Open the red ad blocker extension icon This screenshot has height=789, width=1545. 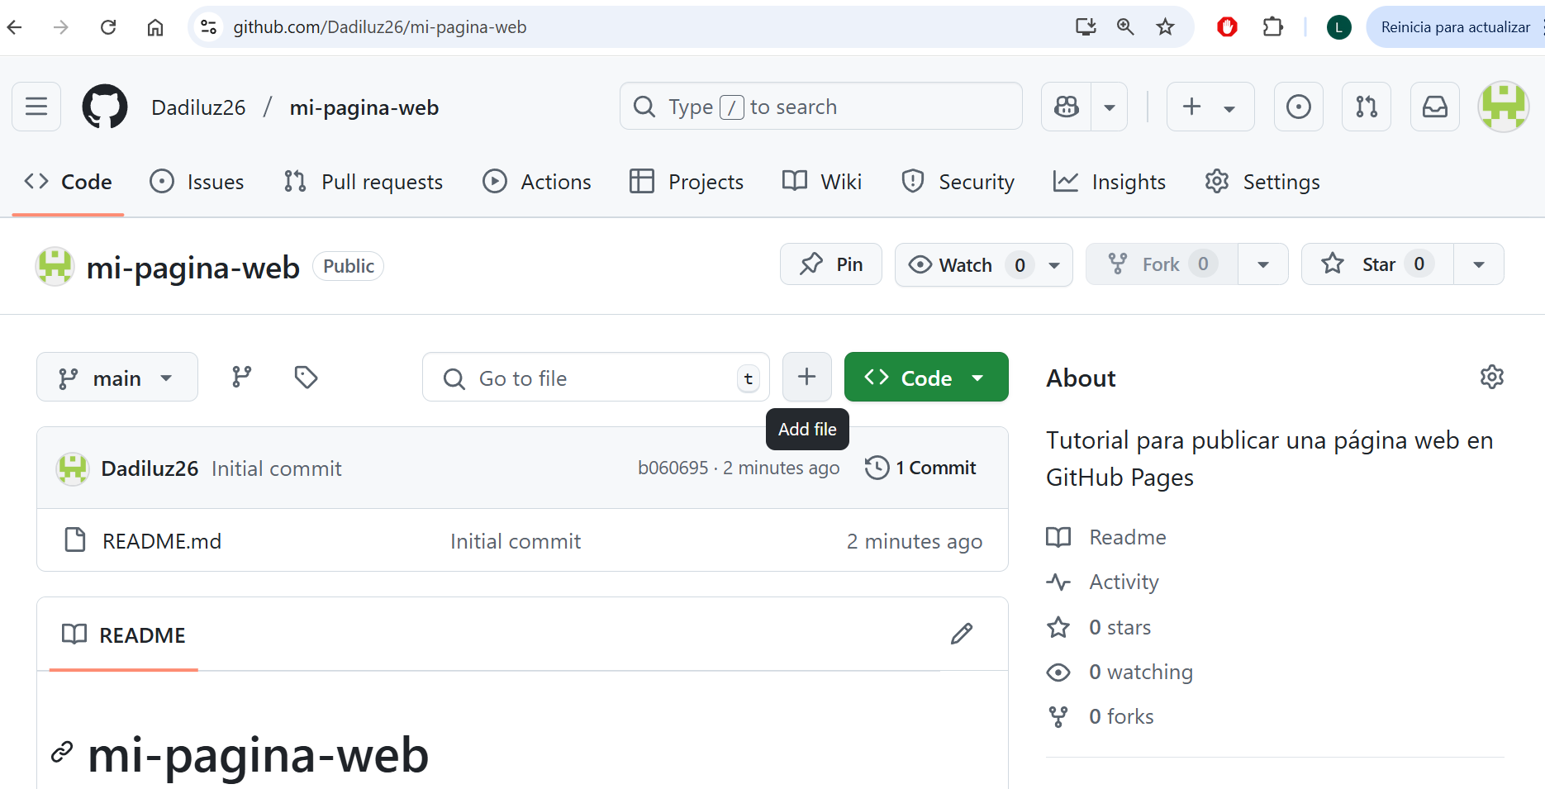click(1227, 27)
